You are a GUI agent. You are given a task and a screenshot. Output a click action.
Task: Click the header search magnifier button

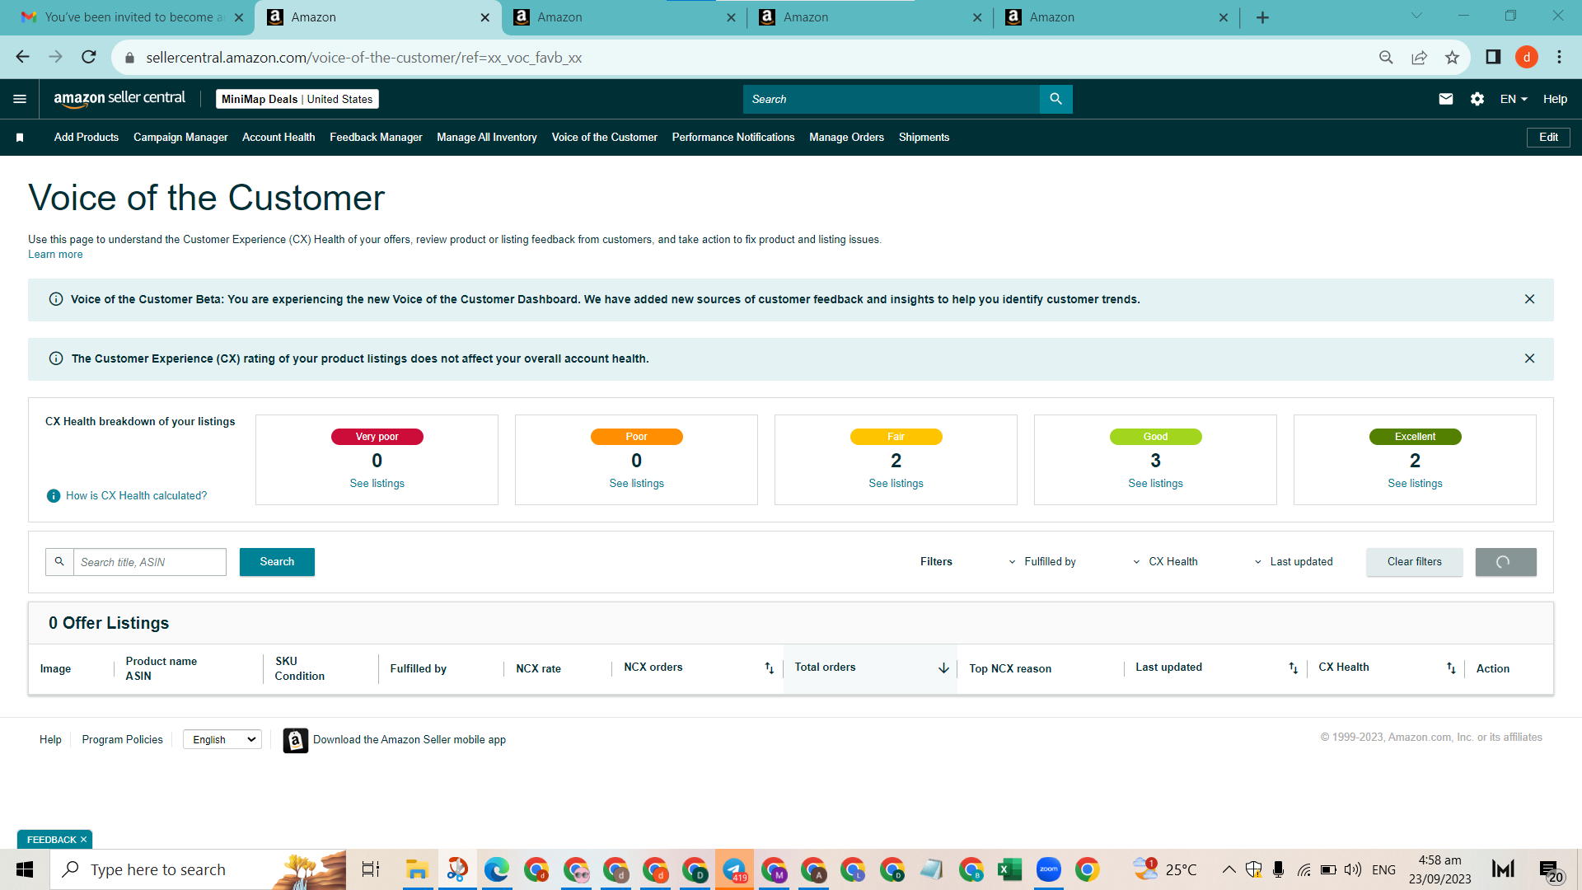[x=1056, y=99]
